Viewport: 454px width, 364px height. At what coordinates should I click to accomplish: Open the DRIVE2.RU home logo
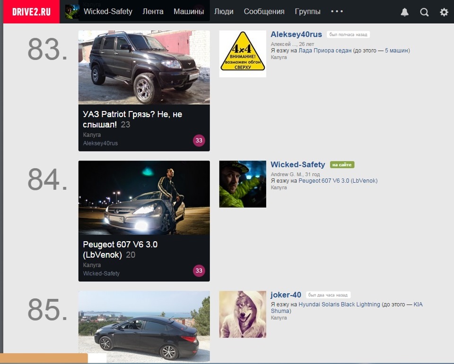click(31, 11)
